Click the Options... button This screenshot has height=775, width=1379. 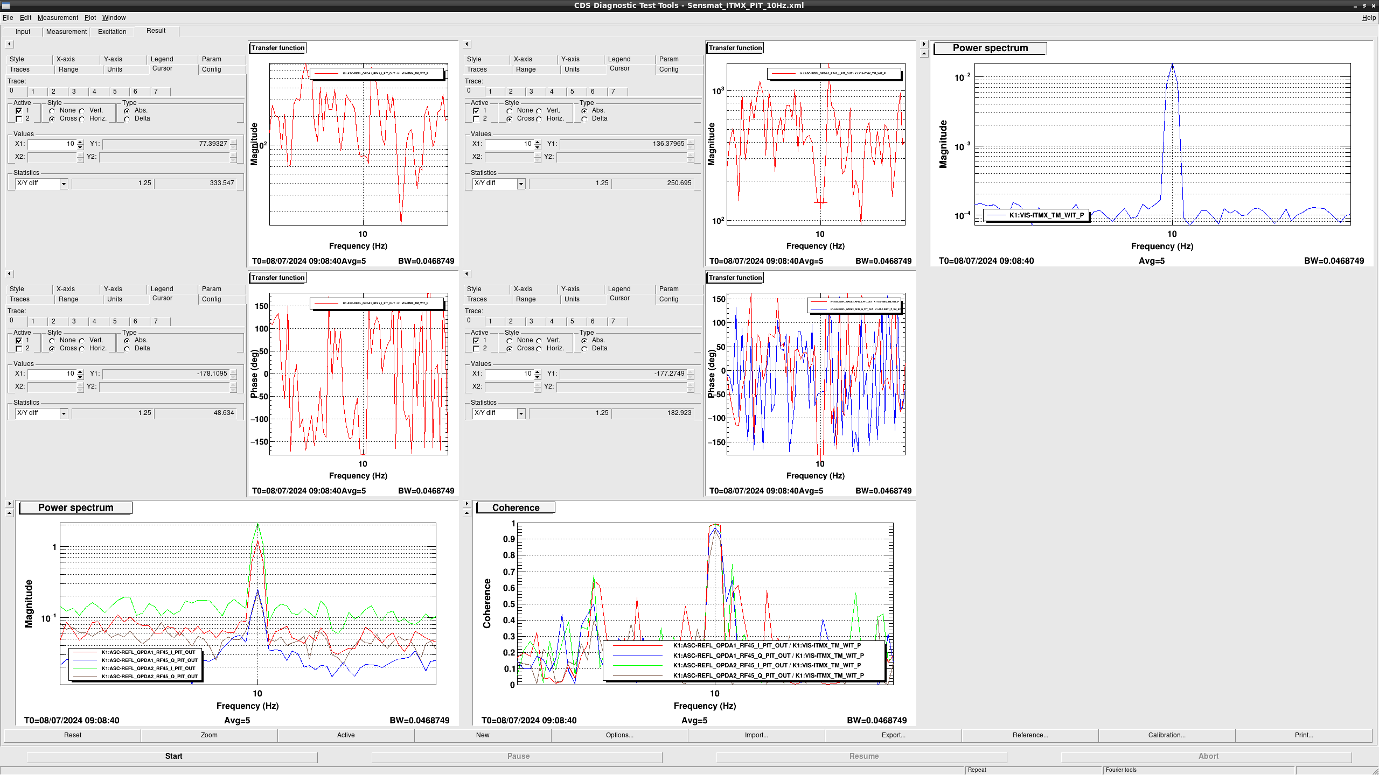pyautogui.click(x=619, y=735)
